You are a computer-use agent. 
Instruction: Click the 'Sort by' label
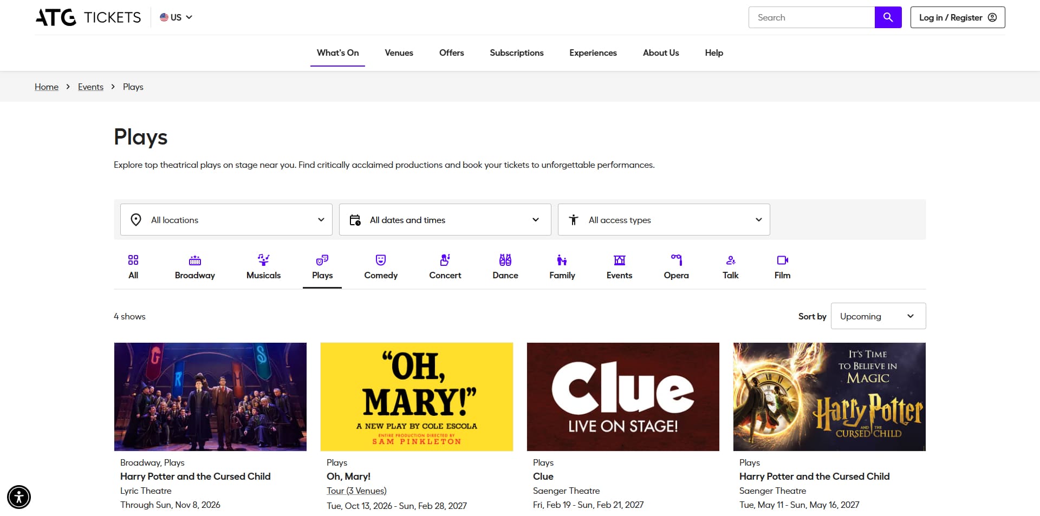[812, 316]
